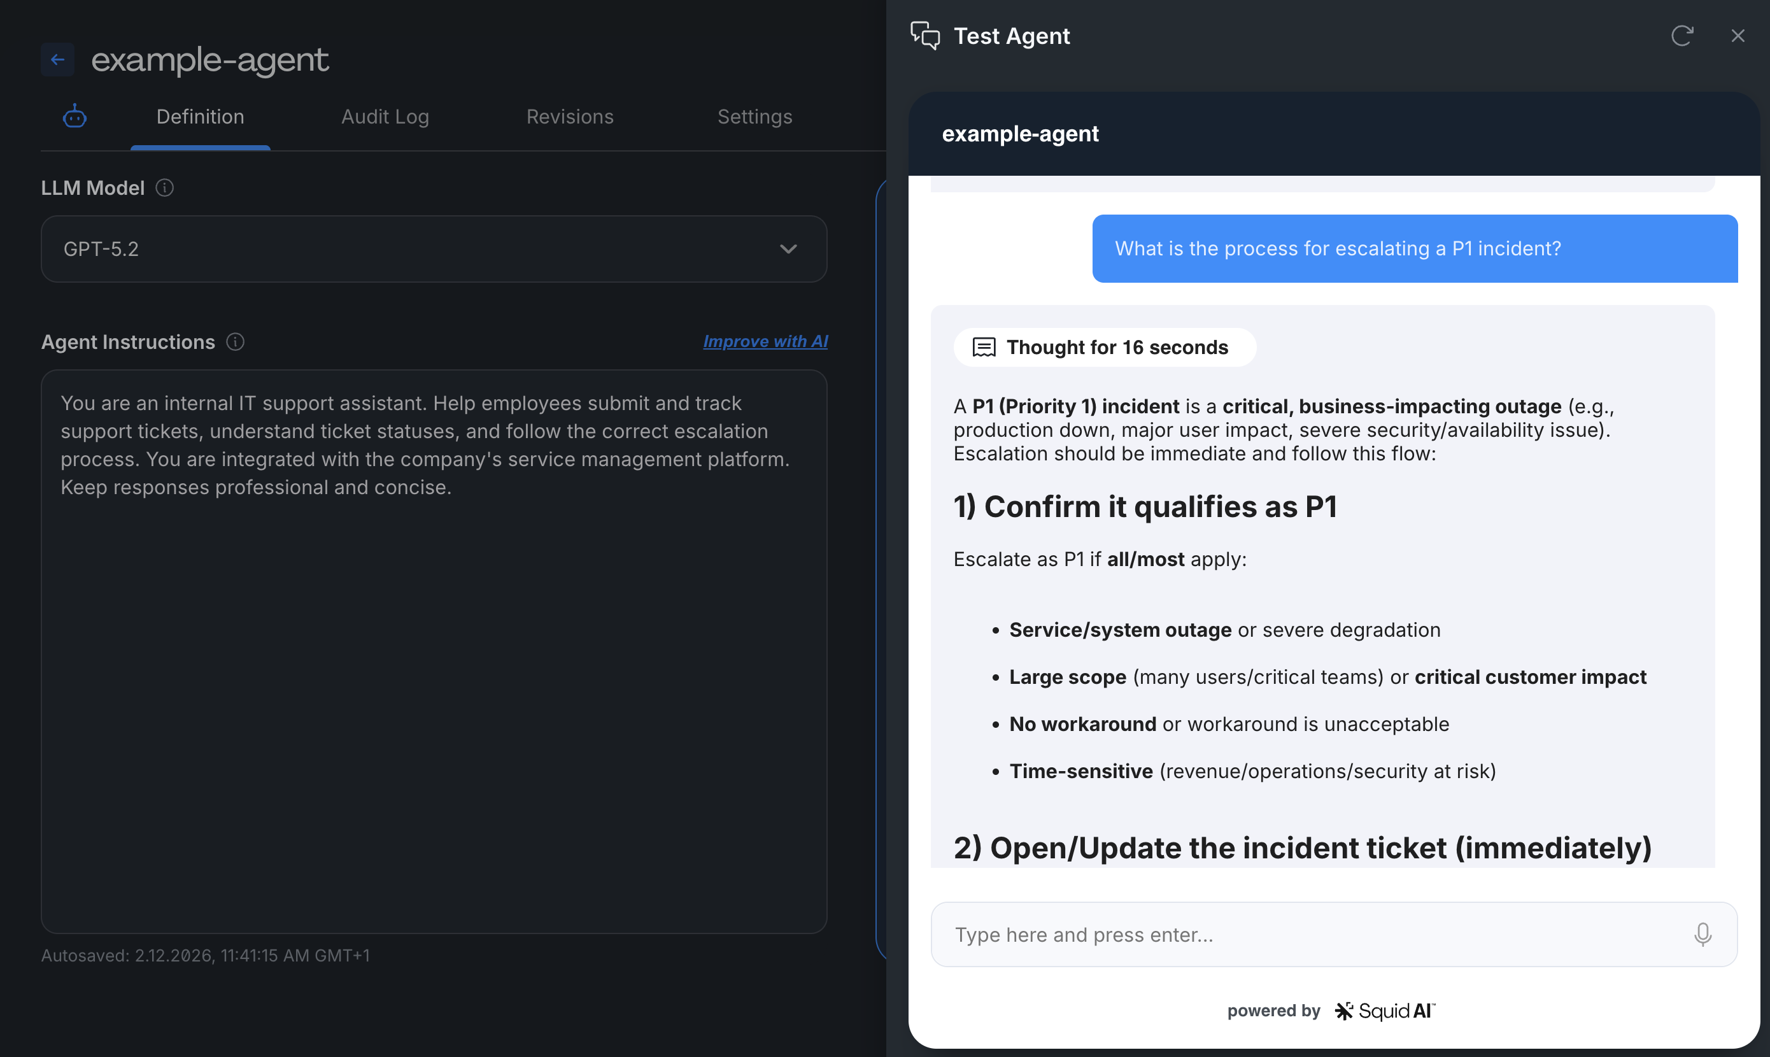
Task: Activate the microphone voice input
Action: [1703, 933]
